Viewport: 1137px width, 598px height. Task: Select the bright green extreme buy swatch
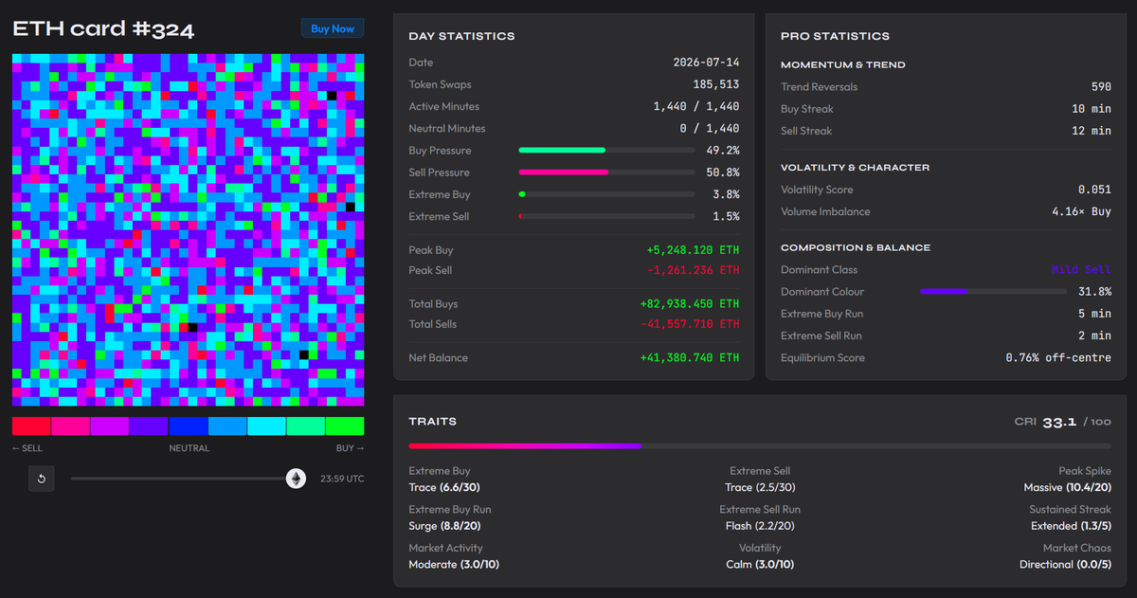click(345, 426)
